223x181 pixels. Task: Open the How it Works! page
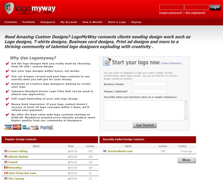[x=93, y=22]
